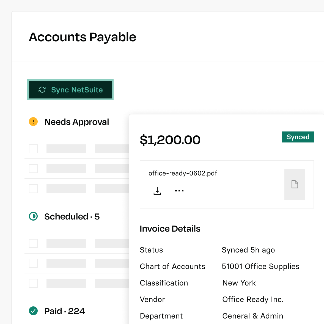Viewport: 324px width, 324px height.
Task: Expand the Scheduled · 5 section
Action: 72,216
